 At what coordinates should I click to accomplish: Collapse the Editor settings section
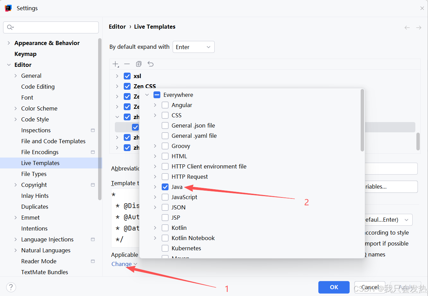[x=9, y=65]
